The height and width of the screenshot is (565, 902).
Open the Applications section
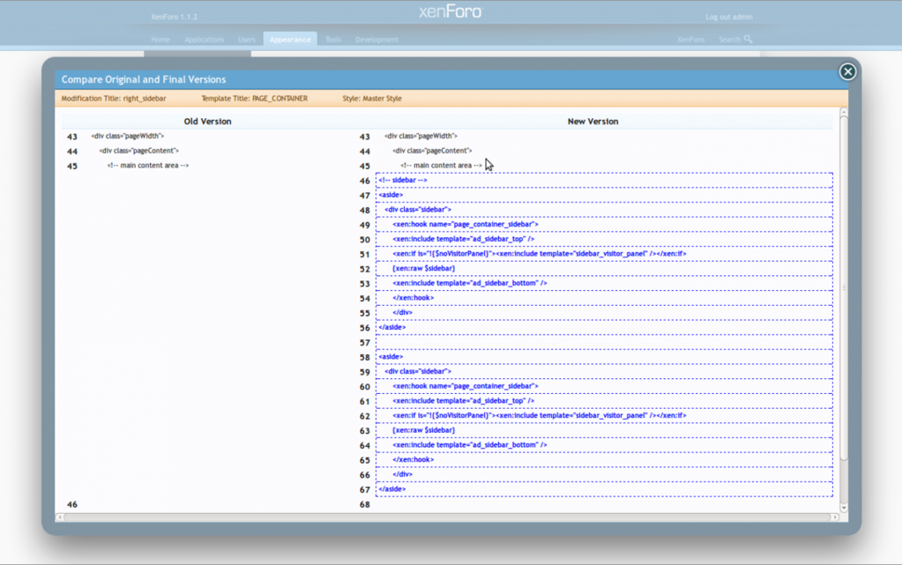204,39
